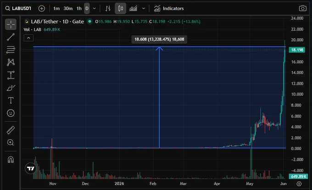Select the Fibonacci retracement tool
The width and height of the screenshot is (312, 190).
pyautogui.click(x=11, y=50)
